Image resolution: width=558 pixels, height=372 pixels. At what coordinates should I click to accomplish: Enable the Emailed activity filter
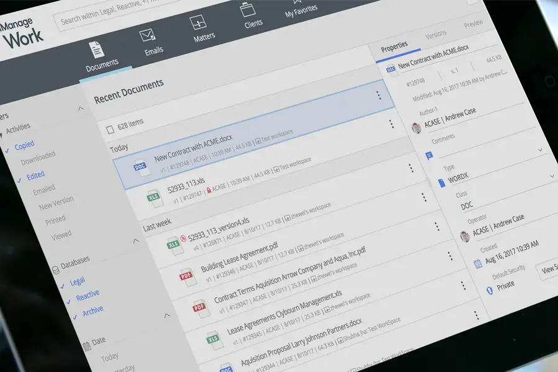[x=44, y=190]
